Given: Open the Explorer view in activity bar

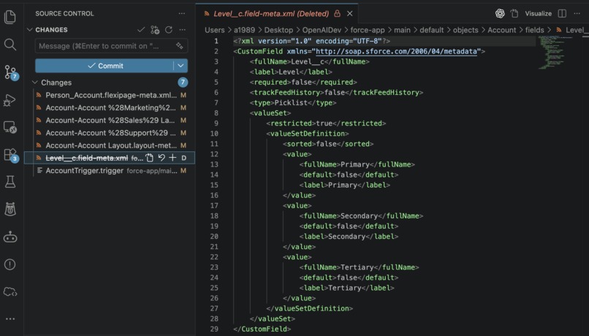Looking at the screenshot, I should tap(10, 17).
